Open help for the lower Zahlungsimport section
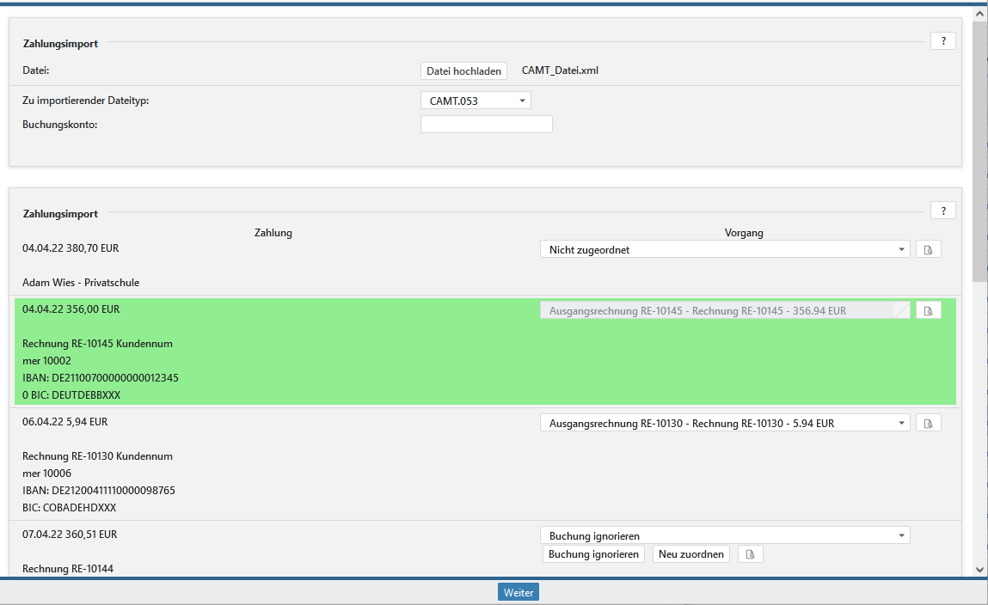Viewport: 988px width, 605px height. pos(942,211)
